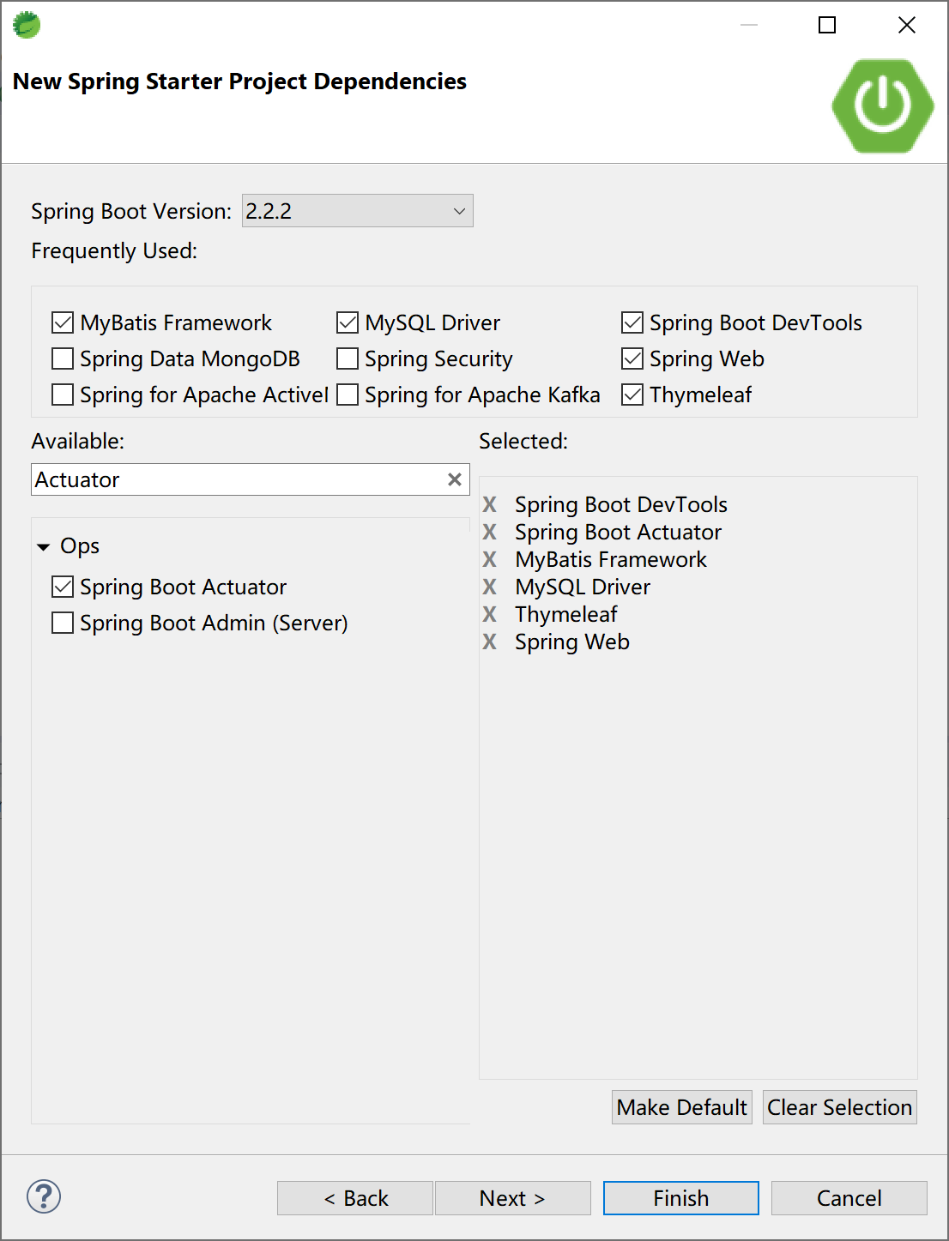This screenshot has width=949, height=1241.
Task: Clear the Actuator search text
Action: pos(455,479)
